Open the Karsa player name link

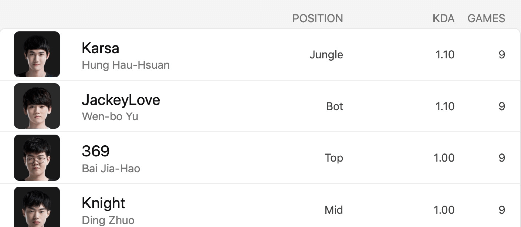point(100,48)
